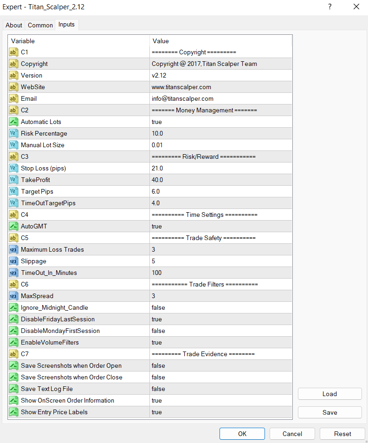The image size is (368, 443).
Task: Click the boolean icon next to AutoGMT
Action: 13,226
